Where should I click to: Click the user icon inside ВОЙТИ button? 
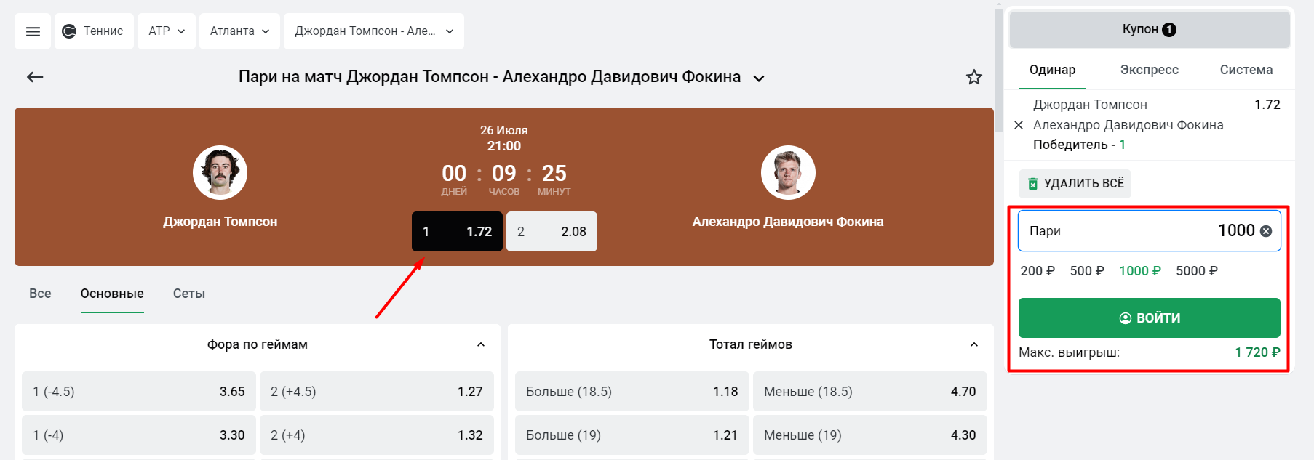click(x=1126, y=318)
